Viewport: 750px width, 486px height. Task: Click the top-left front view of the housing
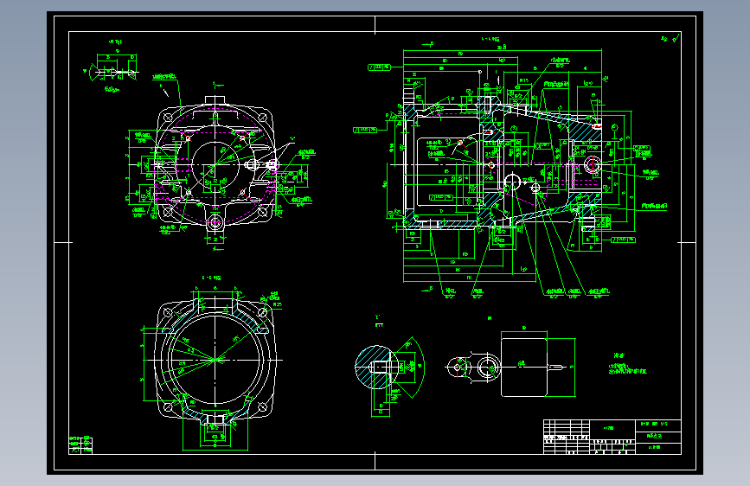point(215,165)
